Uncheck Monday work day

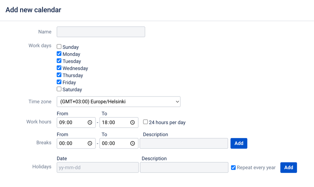[x=59, y=54]
